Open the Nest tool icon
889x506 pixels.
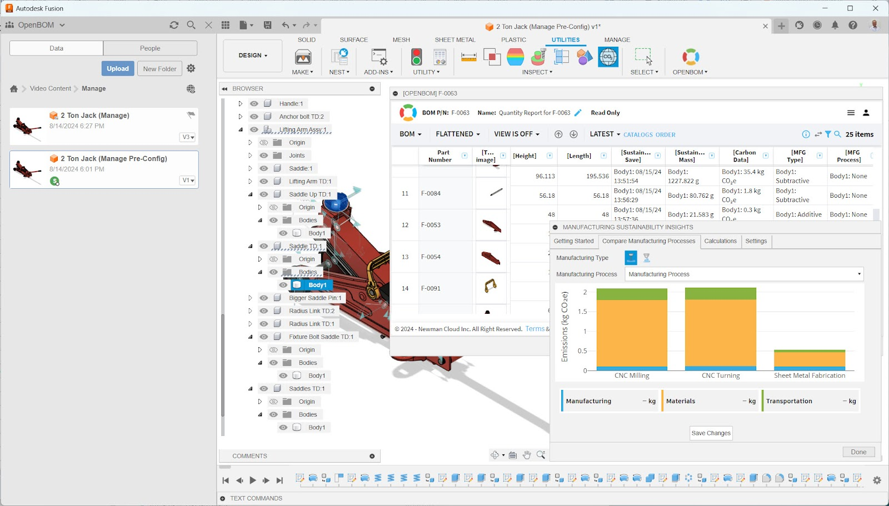(339, 57)
